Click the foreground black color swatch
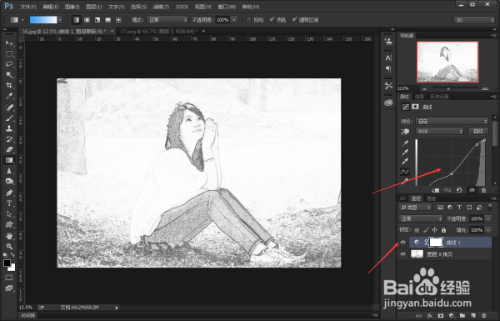The image size is (500, 321). [7, 263]
